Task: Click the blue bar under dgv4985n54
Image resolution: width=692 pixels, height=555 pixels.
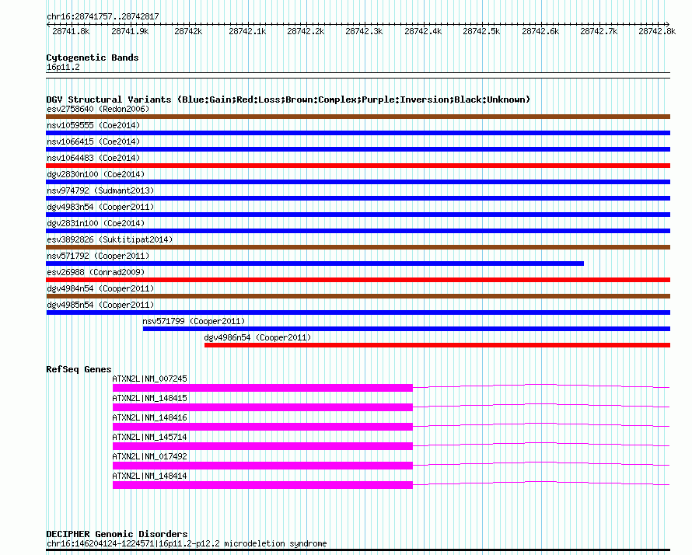Action: click(358, 312)
